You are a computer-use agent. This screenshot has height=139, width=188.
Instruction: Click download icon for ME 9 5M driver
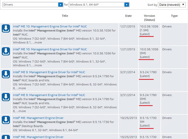click(6, 97)
